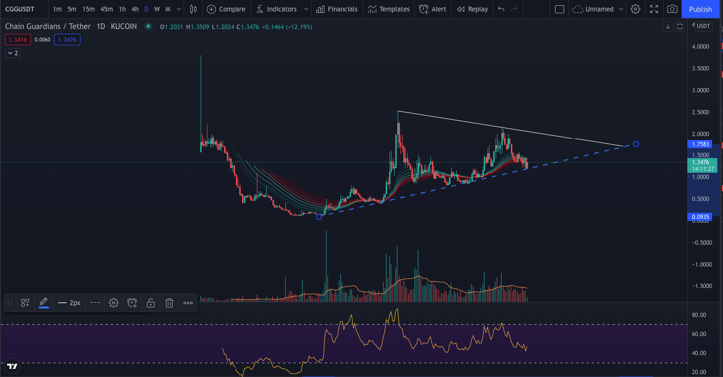
Task: Select the weekly W timeframe
Action: (157, 9)
